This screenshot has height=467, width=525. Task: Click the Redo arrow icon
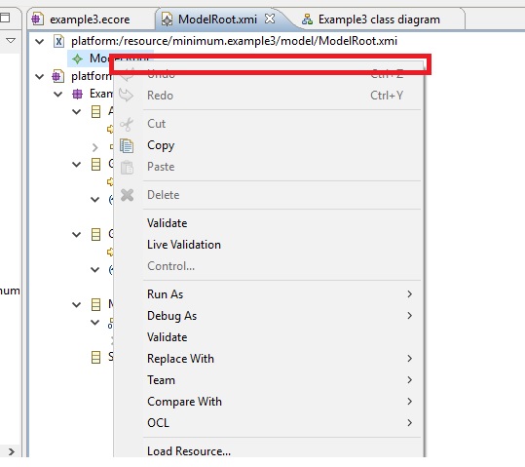point(127,96)
